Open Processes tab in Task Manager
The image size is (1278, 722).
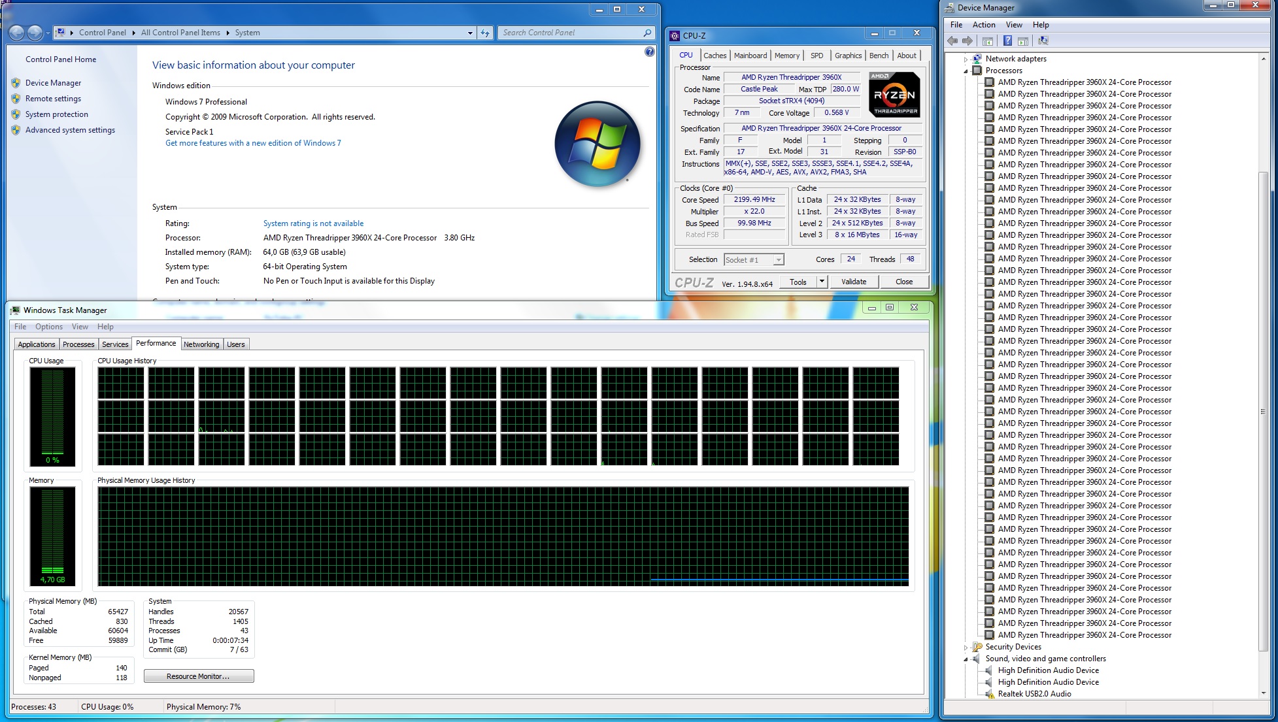78,344
